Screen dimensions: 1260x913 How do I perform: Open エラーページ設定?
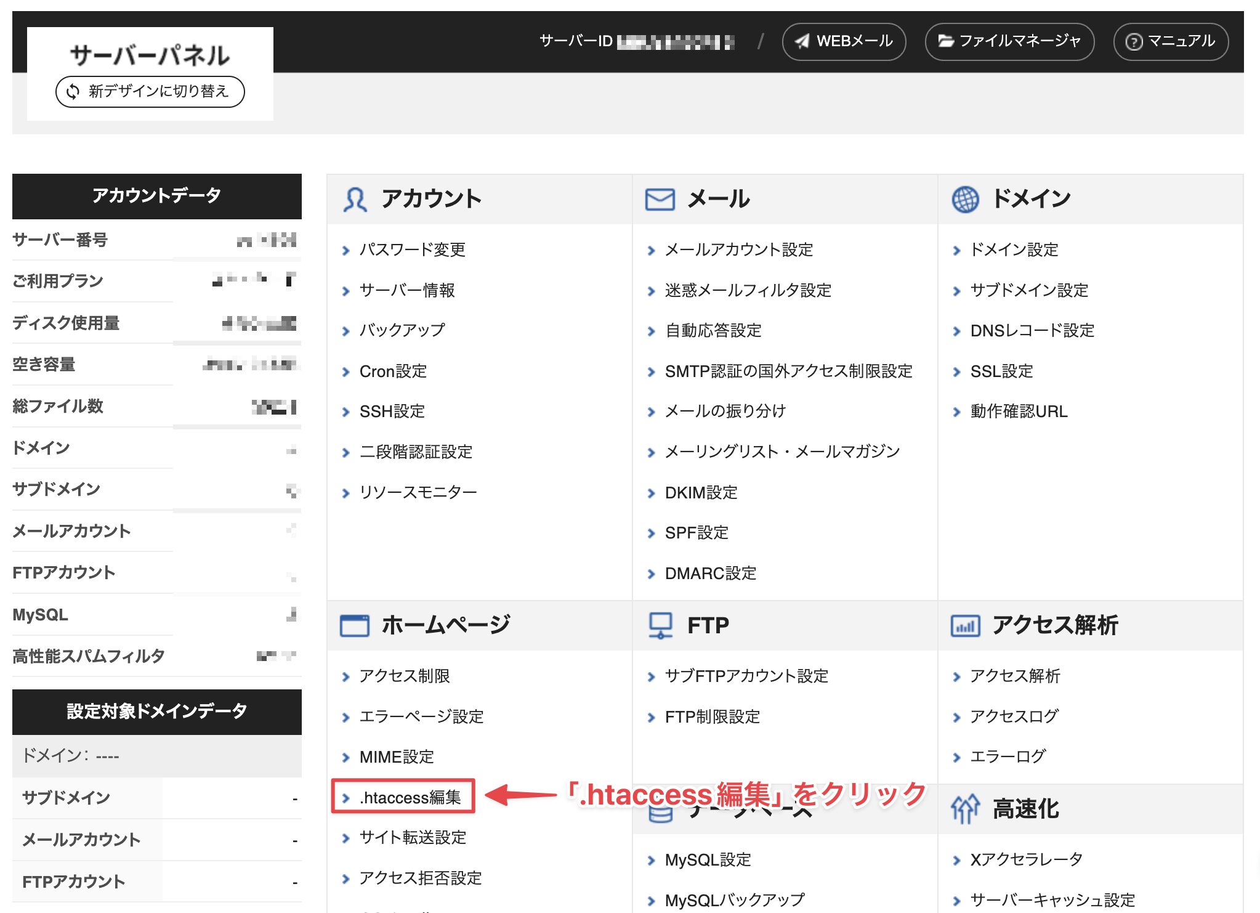click(x=422, y=716)
